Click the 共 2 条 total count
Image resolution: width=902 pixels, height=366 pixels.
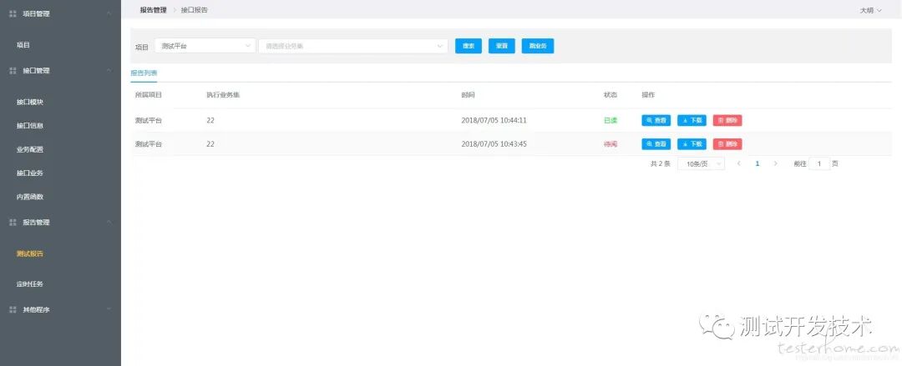tap(661, 163)
